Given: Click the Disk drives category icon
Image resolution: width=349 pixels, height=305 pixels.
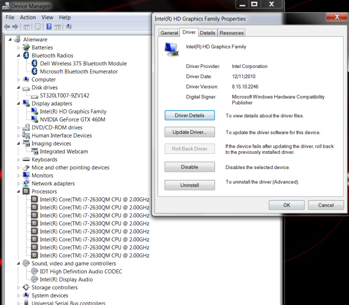Looking at the screenshot, I should pos(26,88).
